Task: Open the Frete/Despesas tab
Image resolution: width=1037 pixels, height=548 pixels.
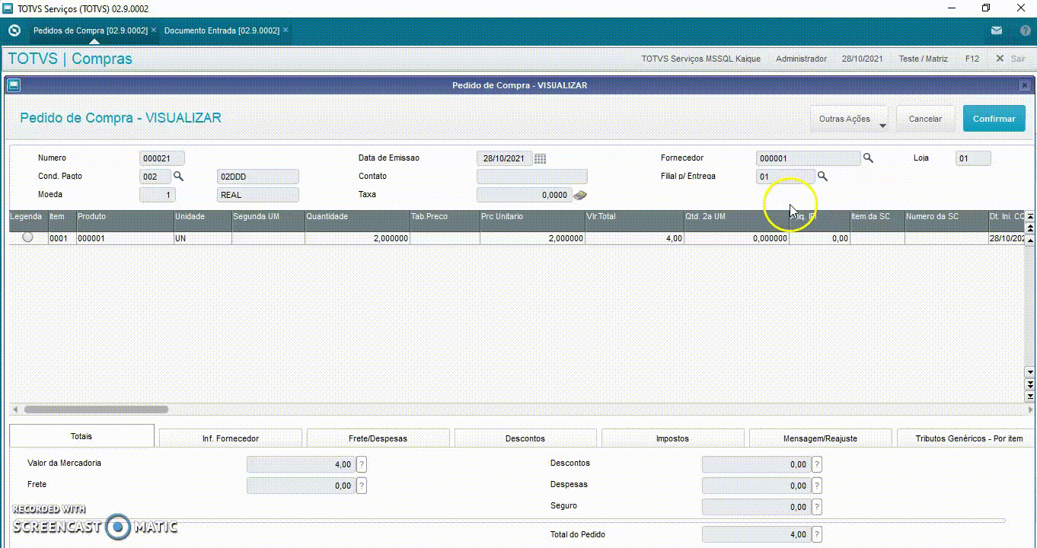Action: pos(378,438)
